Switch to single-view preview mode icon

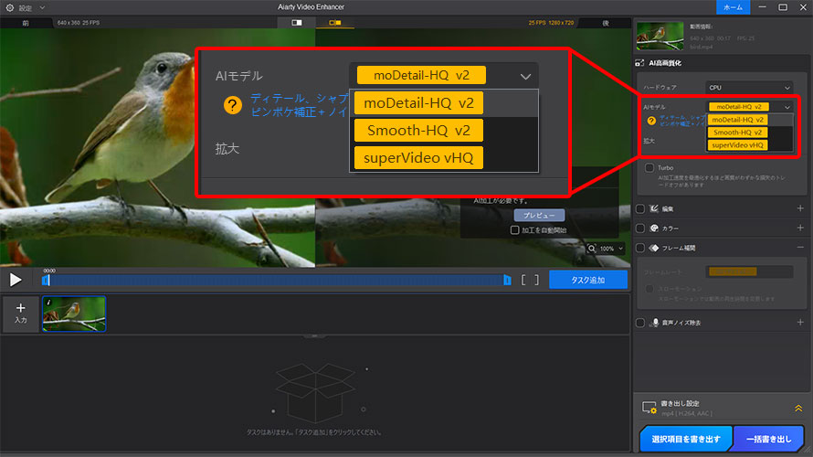click(x=297, y=23)
